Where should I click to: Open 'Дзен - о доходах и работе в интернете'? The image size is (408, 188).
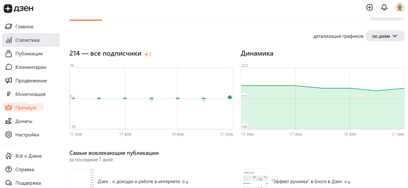click(x=139, y=182)
